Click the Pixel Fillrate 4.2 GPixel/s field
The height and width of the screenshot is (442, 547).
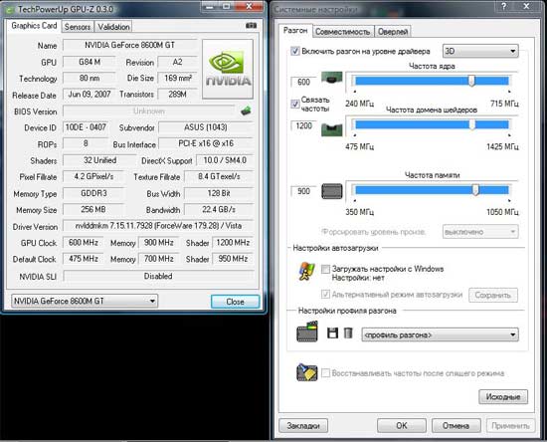[93, 176]
